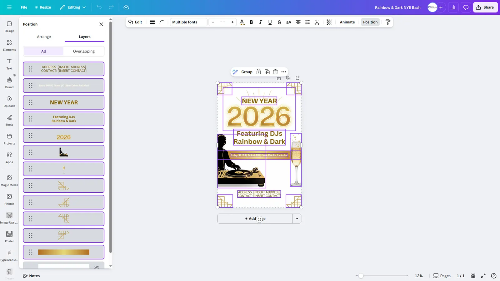500x281 pixels.
Task: Toggle italic text formatting
Action: [x=260, y=22]
